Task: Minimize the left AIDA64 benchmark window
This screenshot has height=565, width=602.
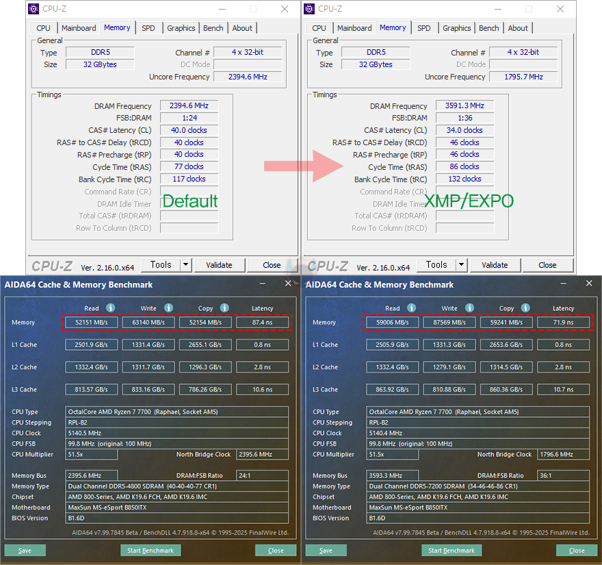Action: (262, 284)
